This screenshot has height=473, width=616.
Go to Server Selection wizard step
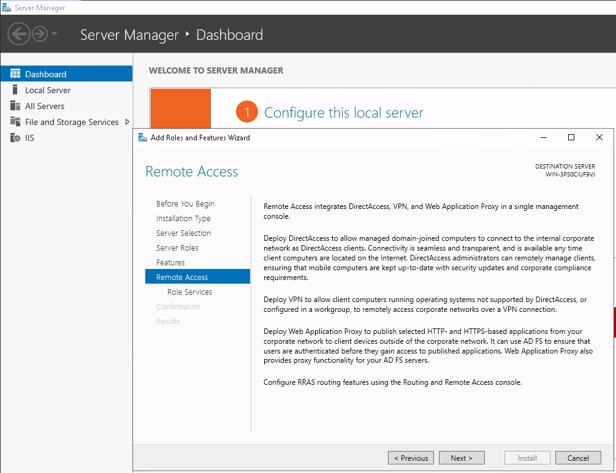pyautogui.click(x=183, y=233)
